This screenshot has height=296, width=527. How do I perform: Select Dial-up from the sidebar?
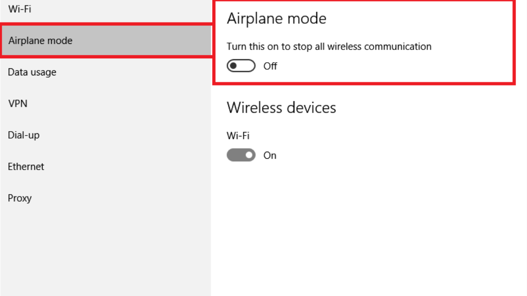[24, 136]
